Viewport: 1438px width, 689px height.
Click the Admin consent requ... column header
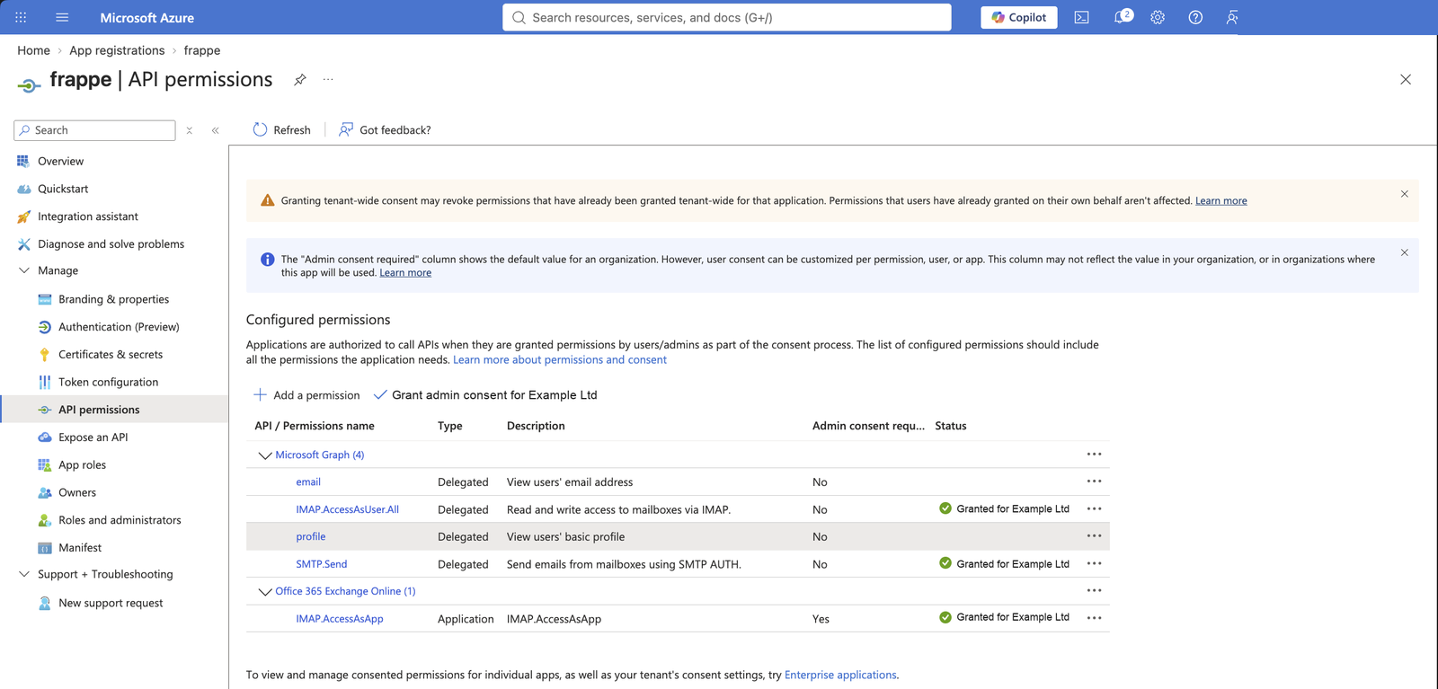coord(868,426)
